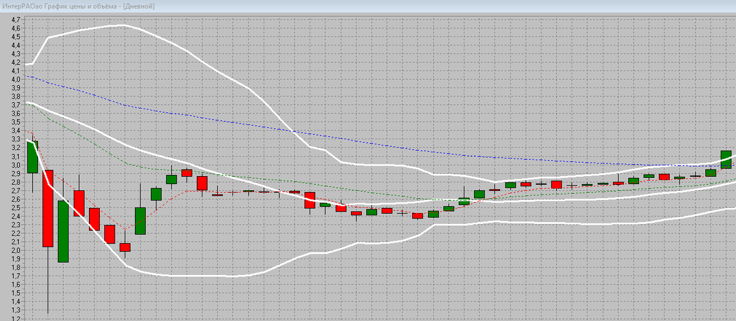
Task: Click the 1,7 price axis label
Action: coord(16,276)
